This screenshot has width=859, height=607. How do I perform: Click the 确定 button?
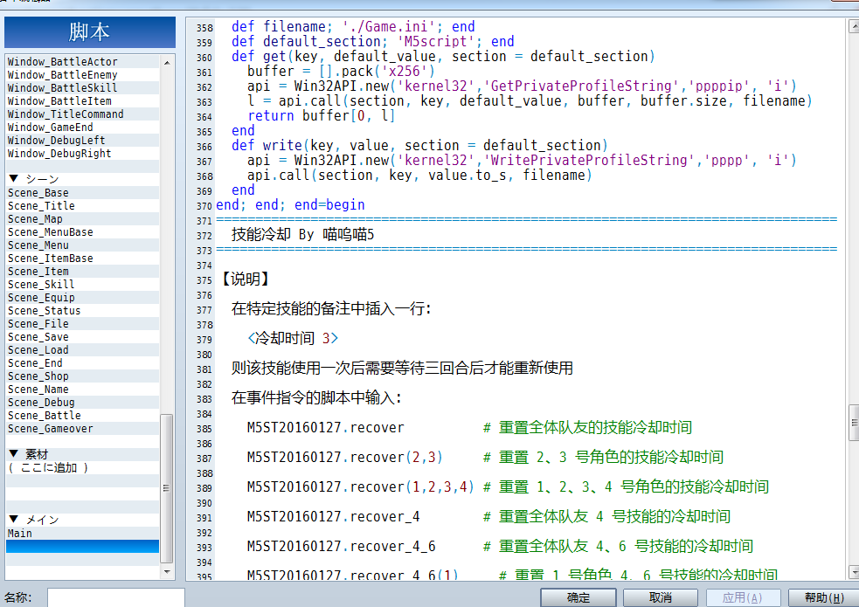578,597
